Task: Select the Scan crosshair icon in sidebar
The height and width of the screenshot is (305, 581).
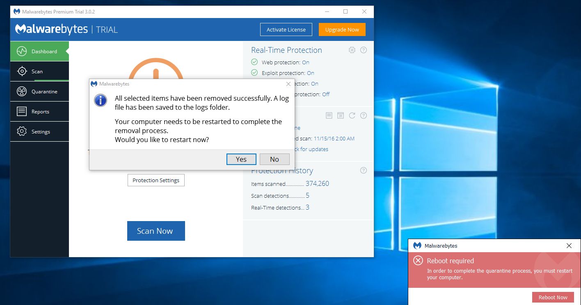Action: (x=22, y=71)
